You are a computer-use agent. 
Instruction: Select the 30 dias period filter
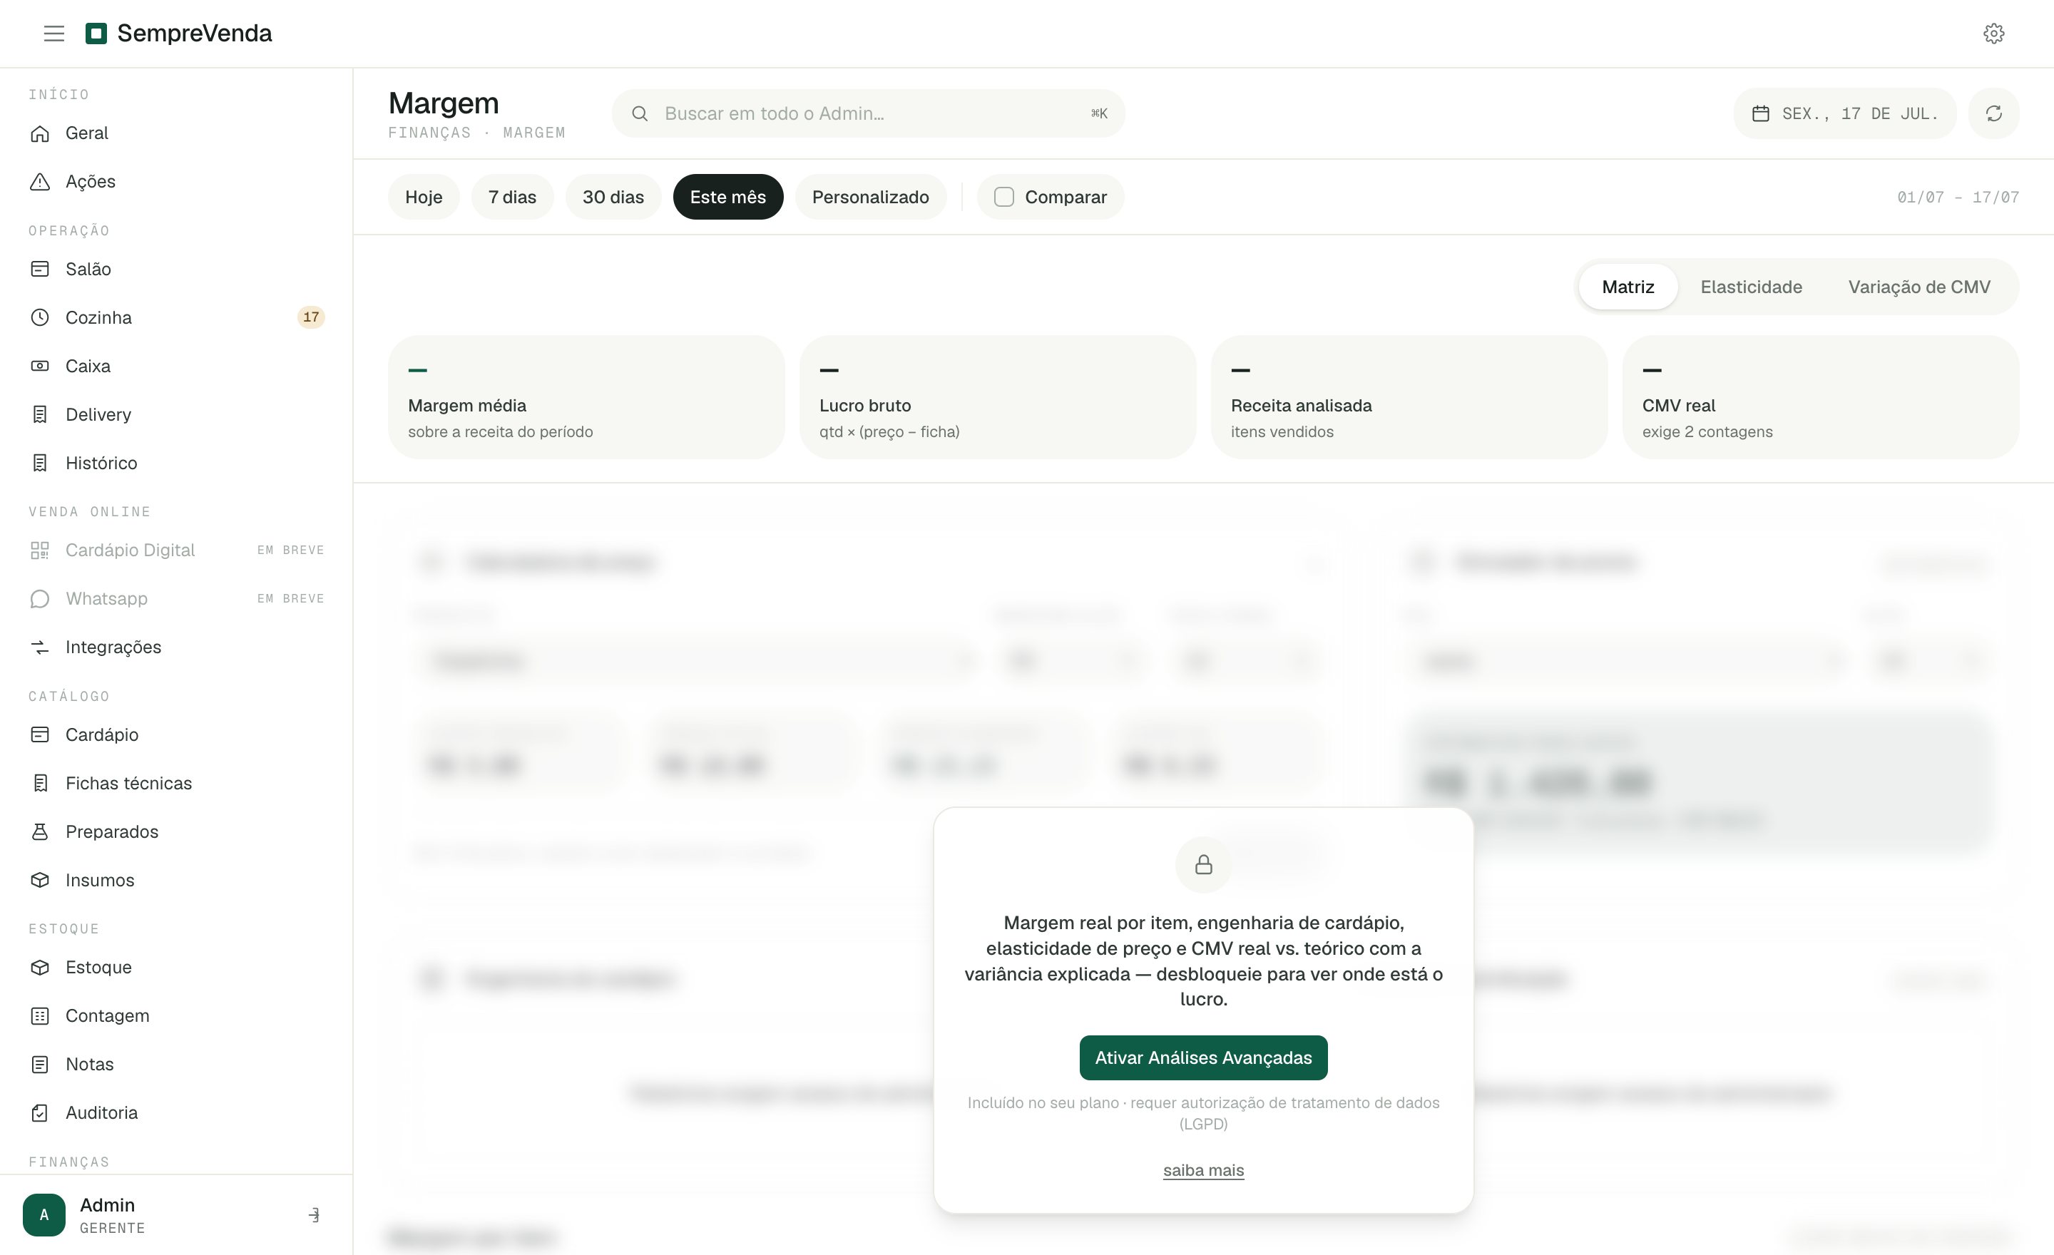click(x=613, y=197)
